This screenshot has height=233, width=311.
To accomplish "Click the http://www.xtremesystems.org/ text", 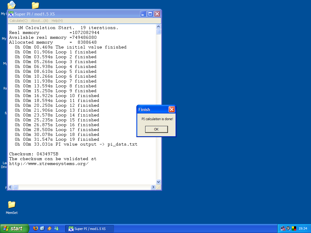I will pyautogui.click(x=49, y=164).
